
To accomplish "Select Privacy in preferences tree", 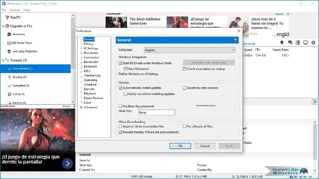I will coord(89,44).
